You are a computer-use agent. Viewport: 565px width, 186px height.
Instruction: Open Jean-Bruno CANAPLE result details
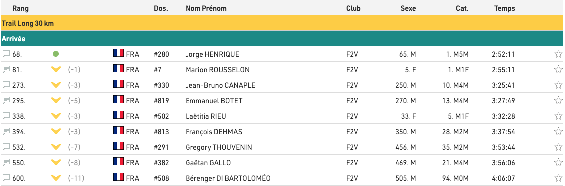click(220, 85)
